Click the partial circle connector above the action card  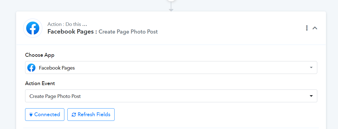pyautogui.click(x=171, y=1)
